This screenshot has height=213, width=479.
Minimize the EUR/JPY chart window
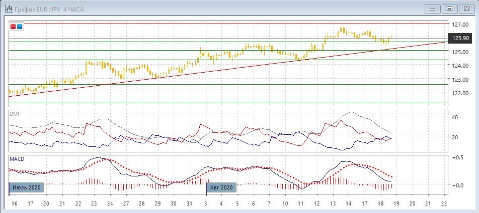coord(433,9)
